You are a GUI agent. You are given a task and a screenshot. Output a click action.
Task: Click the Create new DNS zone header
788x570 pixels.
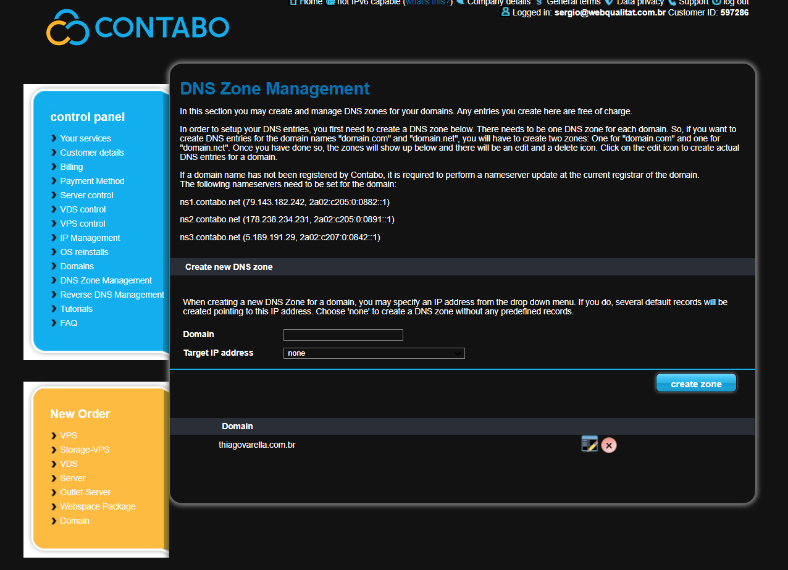(229, 267)
